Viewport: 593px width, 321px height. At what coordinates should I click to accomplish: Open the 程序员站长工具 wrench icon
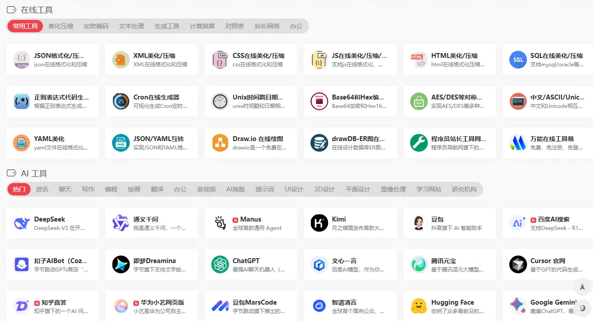tap(419, 143)
